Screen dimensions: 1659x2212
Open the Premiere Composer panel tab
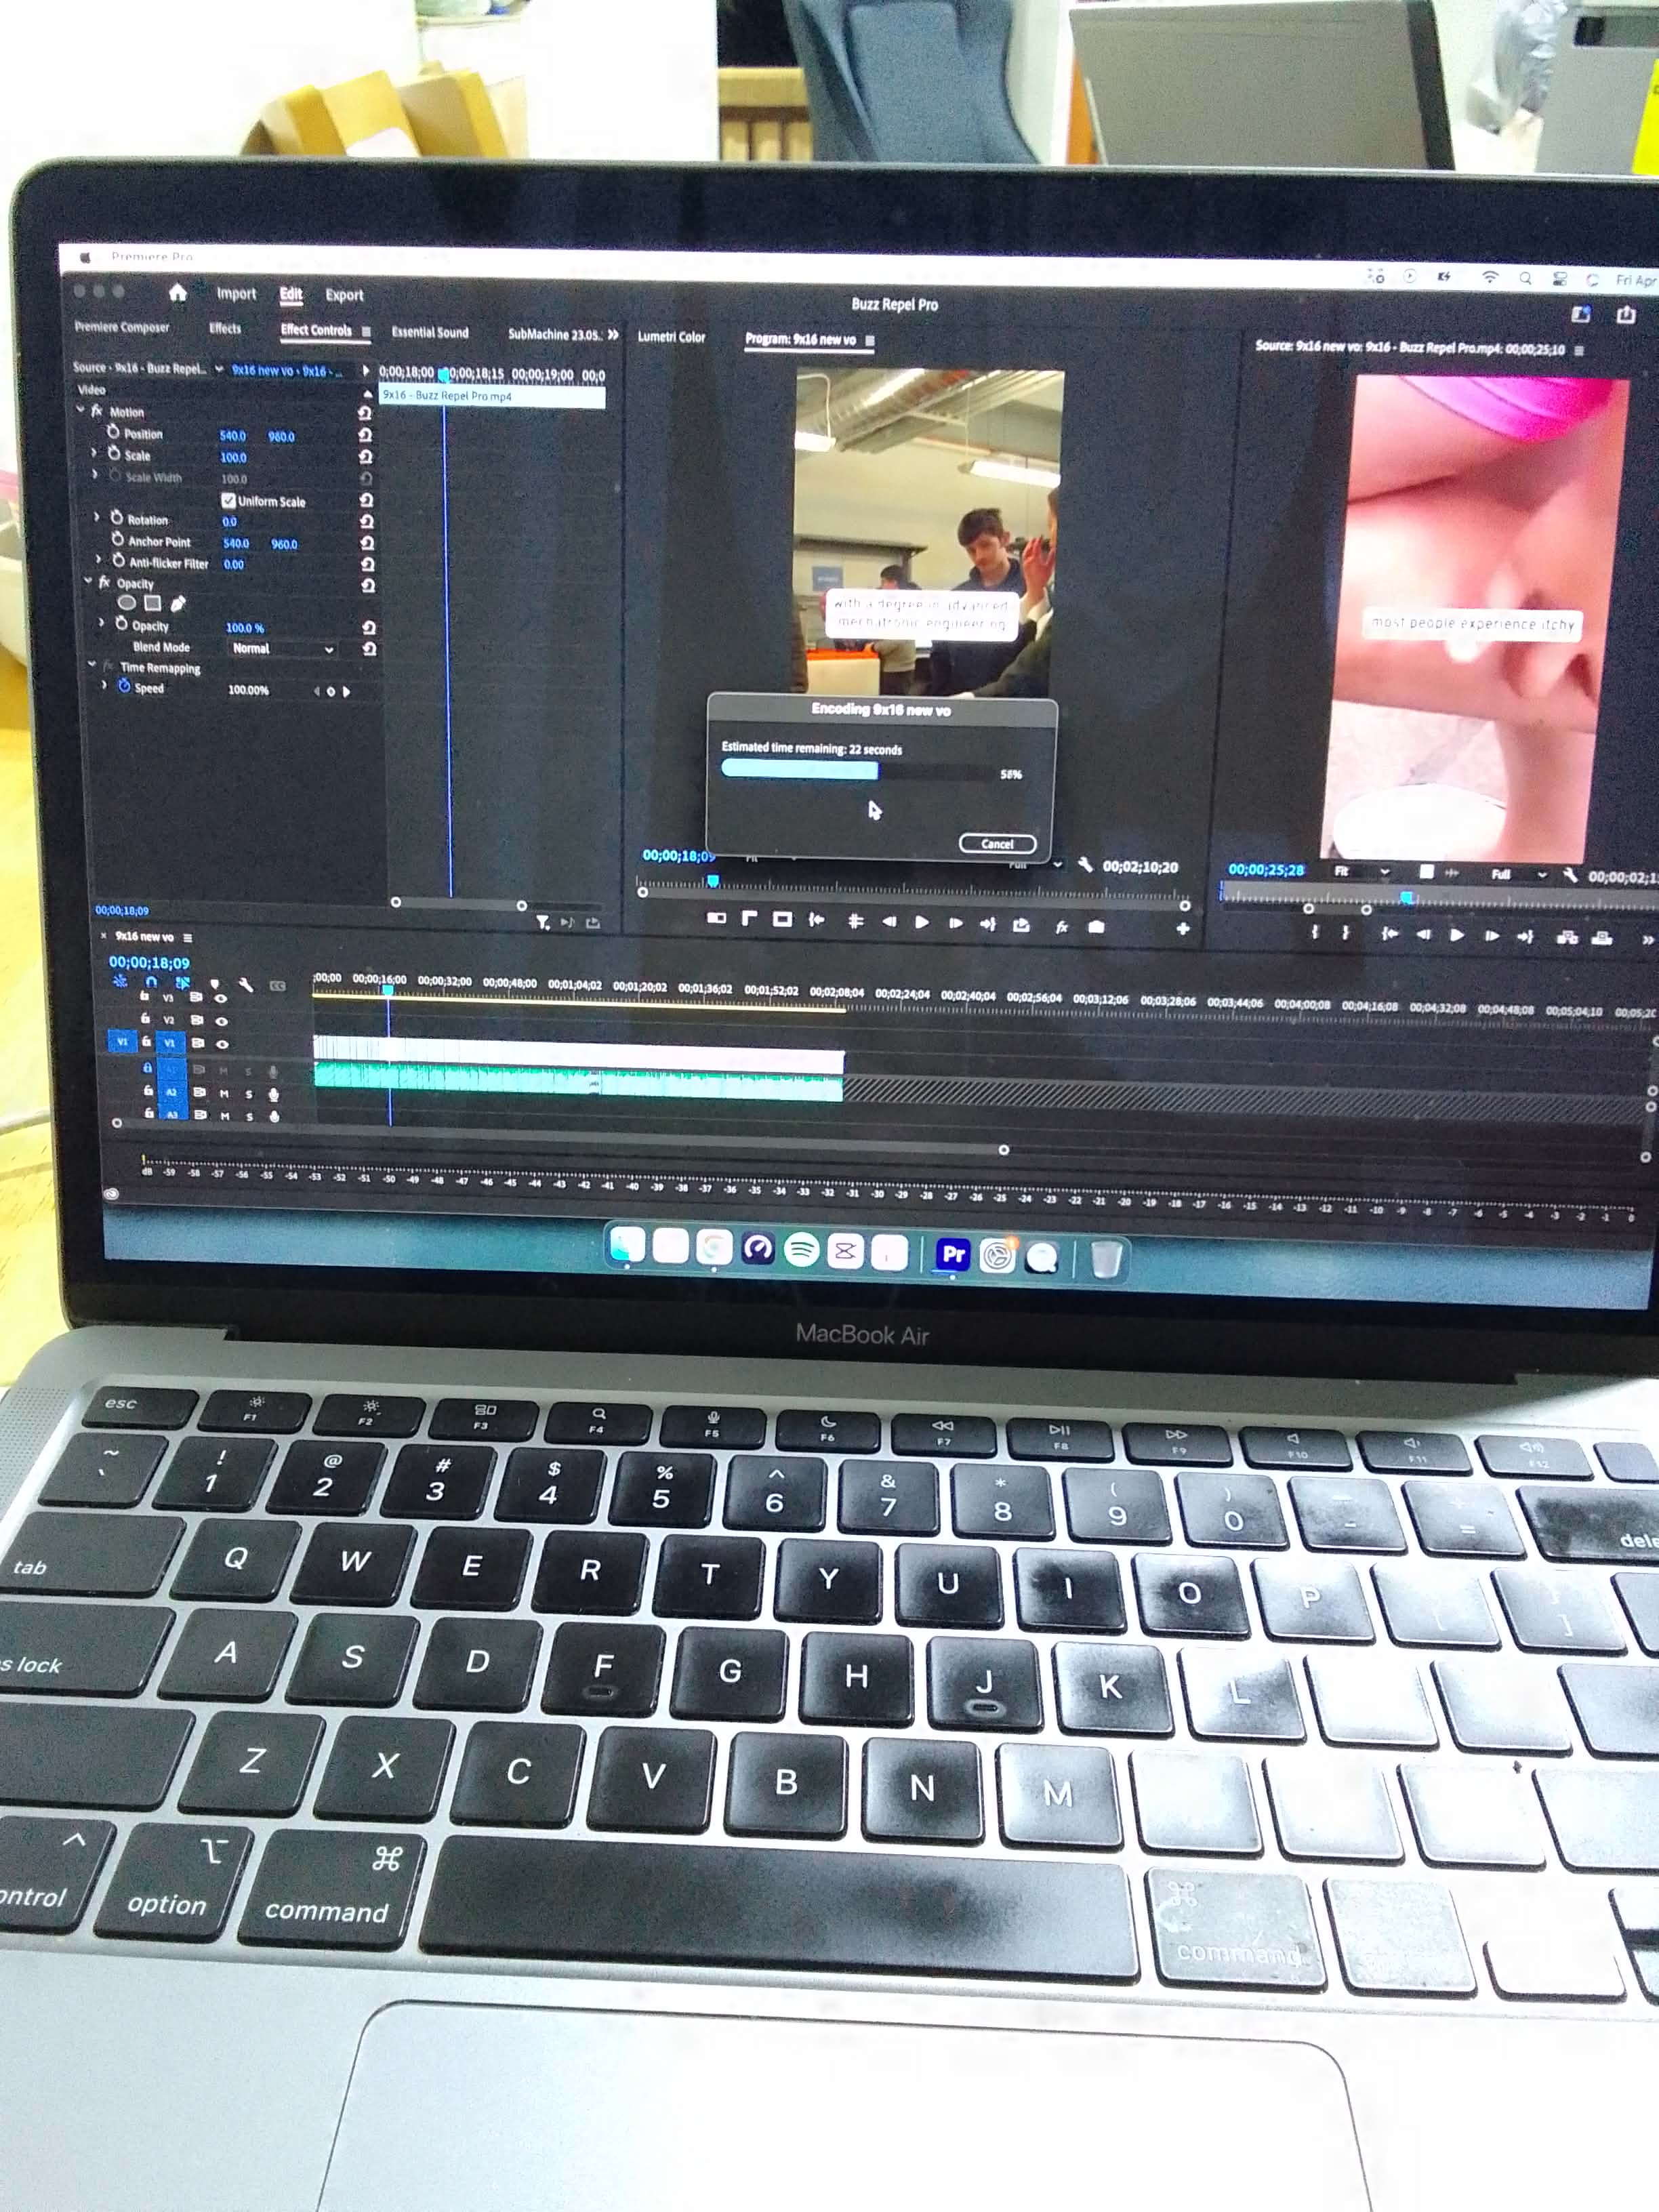[122, 327]
